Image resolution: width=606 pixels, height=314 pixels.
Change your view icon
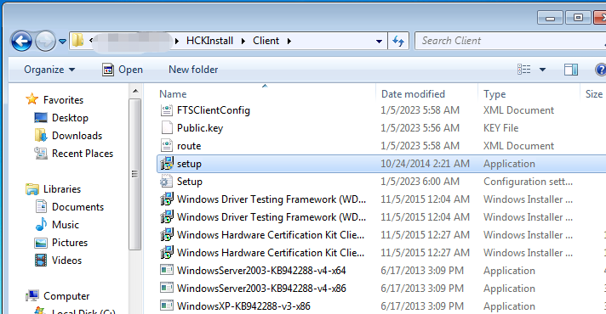coord(524,70)
